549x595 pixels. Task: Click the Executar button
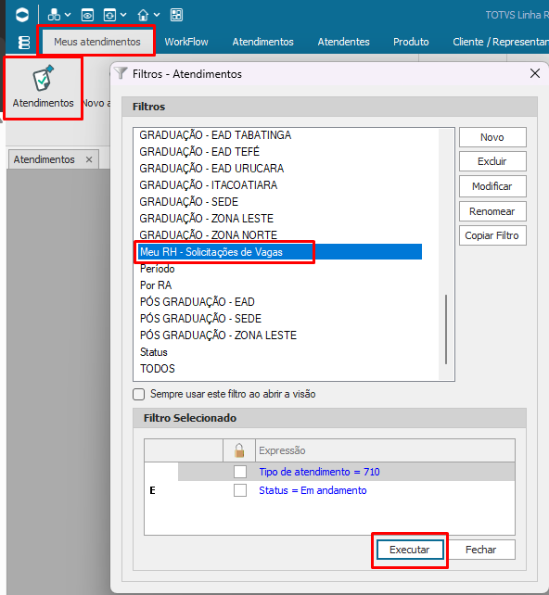pos(410,550)
